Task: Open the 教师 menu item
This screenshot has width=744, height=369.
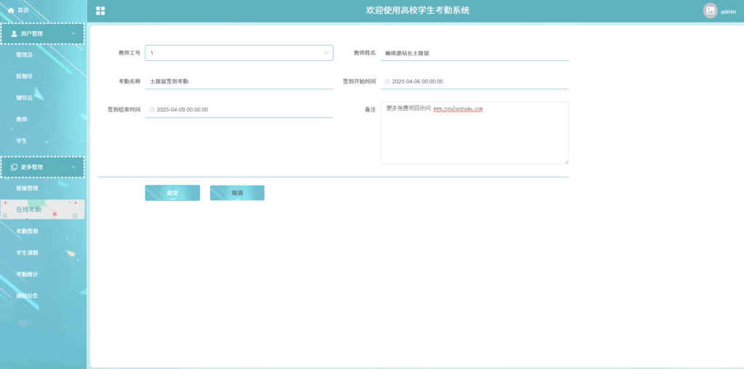Action: click(x=21, y=120)
